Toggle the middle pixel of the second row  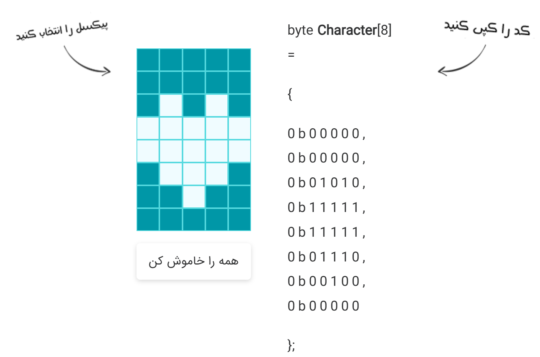point(194,83)
